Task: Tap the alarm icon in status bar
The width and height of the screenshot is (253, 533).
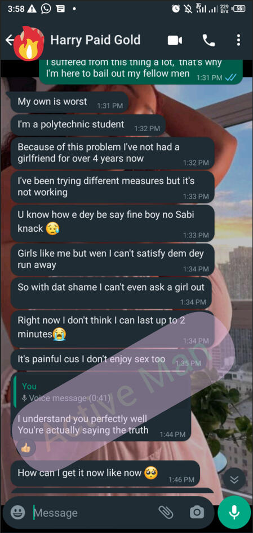Action: 175,9
